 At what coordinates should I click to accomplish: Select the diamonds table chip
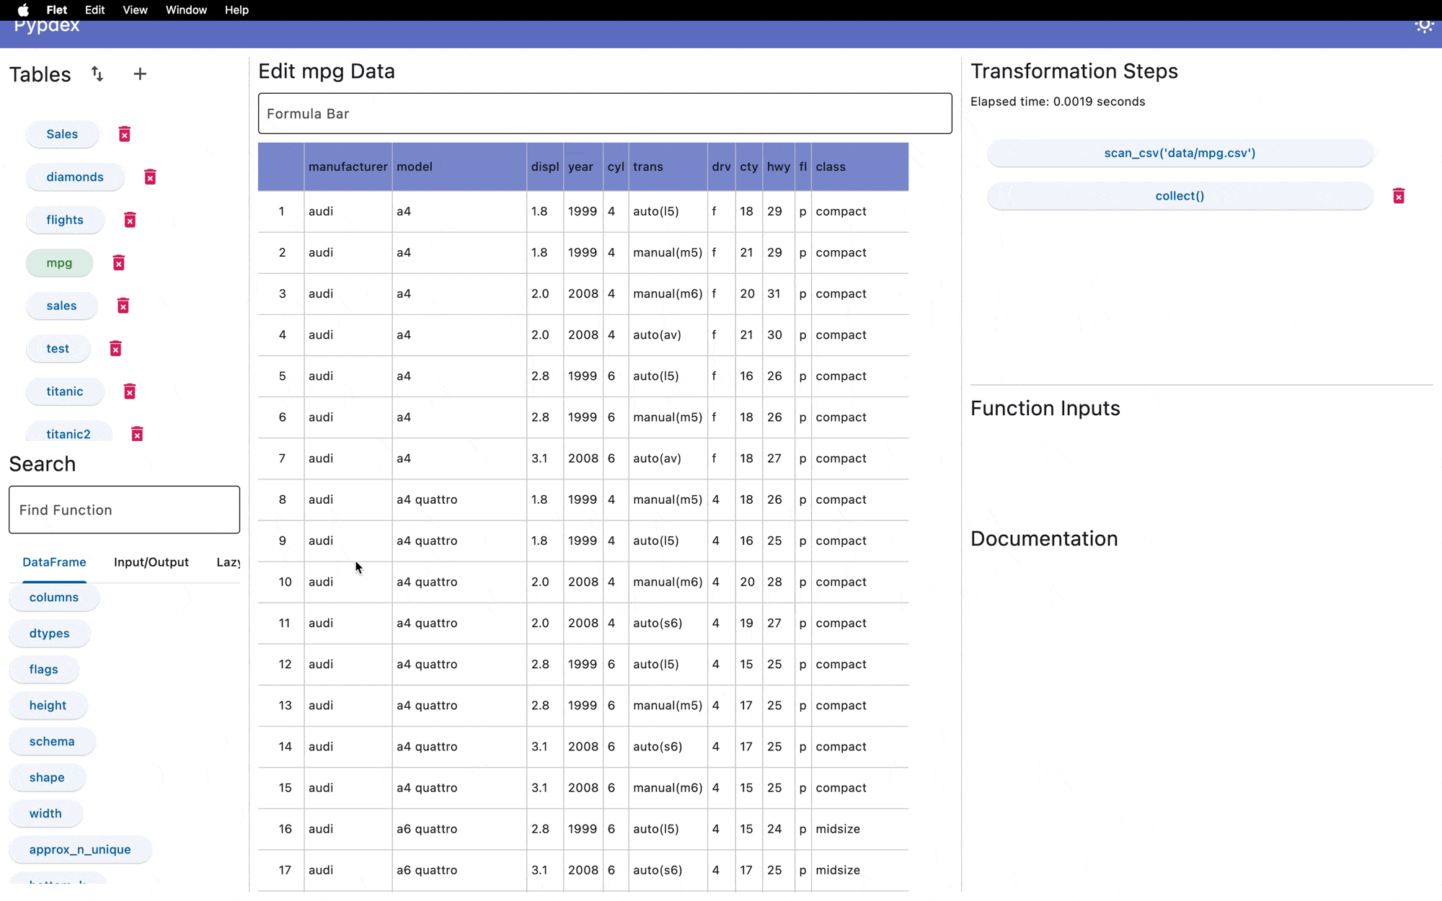[x=75, y=177]
